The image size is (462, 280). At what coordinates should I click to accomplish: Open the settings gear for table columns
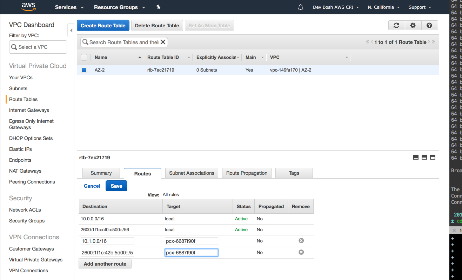point(413,25)
